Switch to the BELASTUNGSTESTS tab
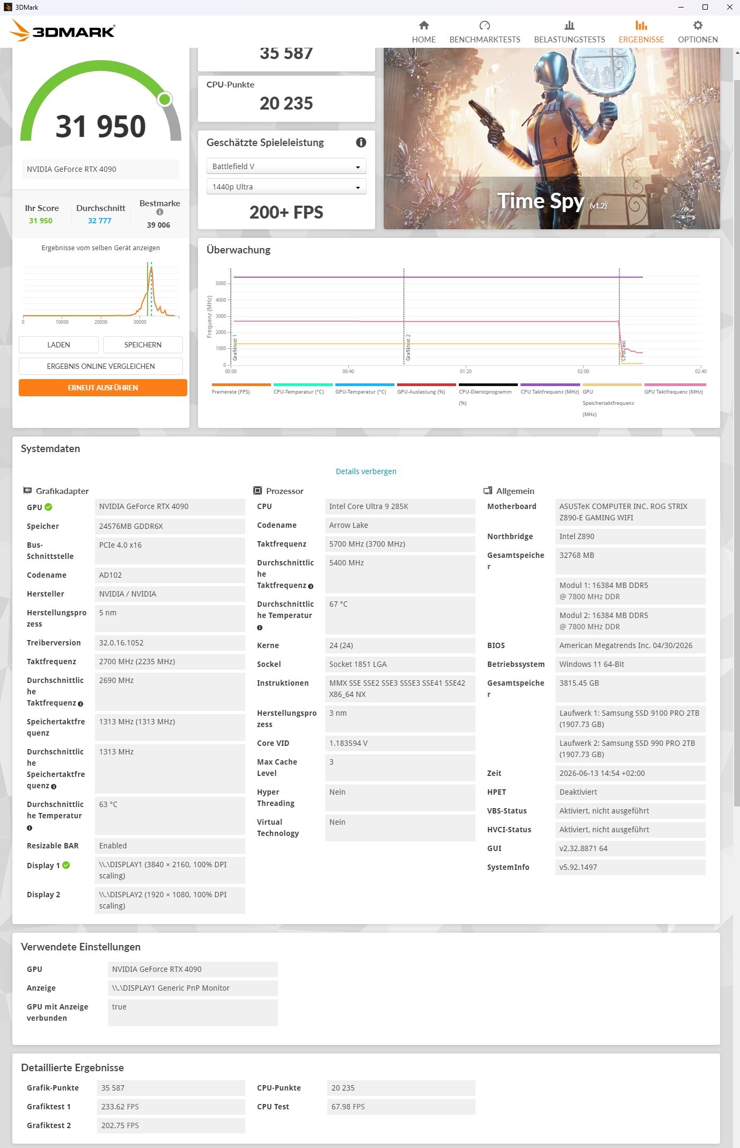 [x=569, y=32]
